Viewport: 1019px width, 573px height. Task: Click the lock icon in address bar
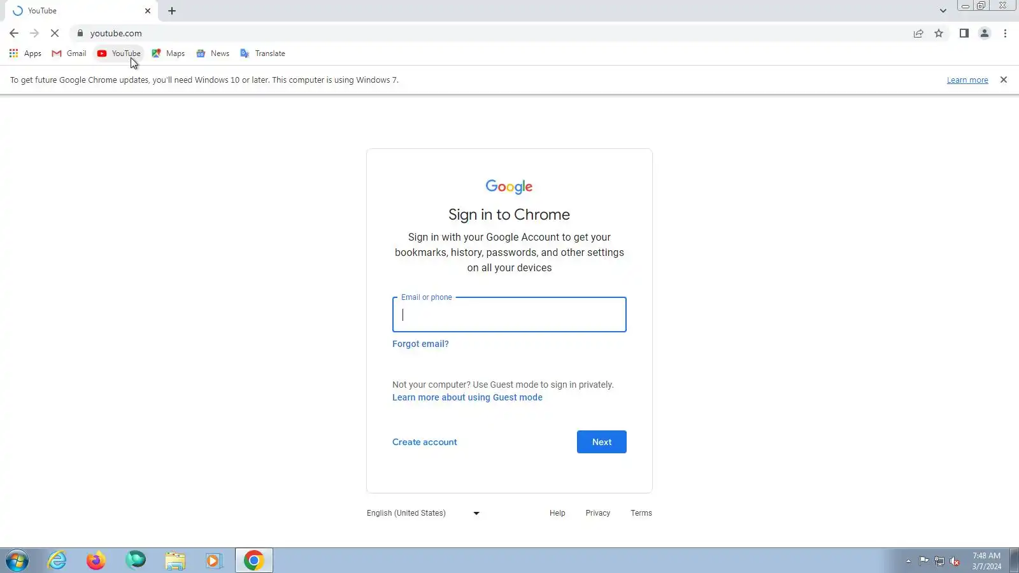coord(80,33)
